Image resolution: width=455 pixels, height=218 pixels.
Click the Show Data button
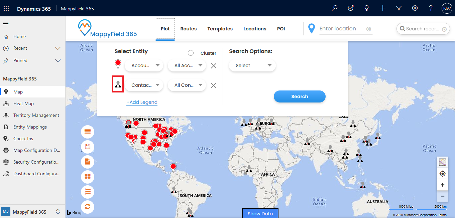point(260,213)
